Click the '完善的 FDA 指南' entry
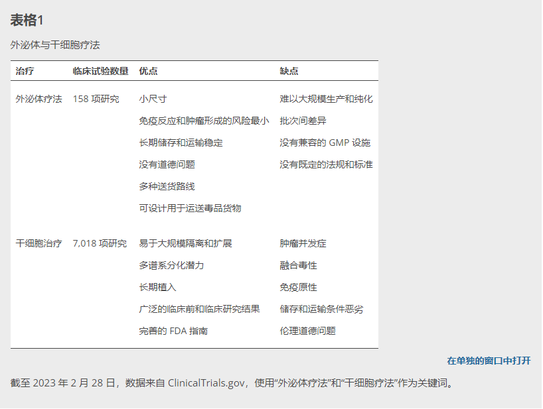This screenshot has height=409, width=543. [173, 331]
